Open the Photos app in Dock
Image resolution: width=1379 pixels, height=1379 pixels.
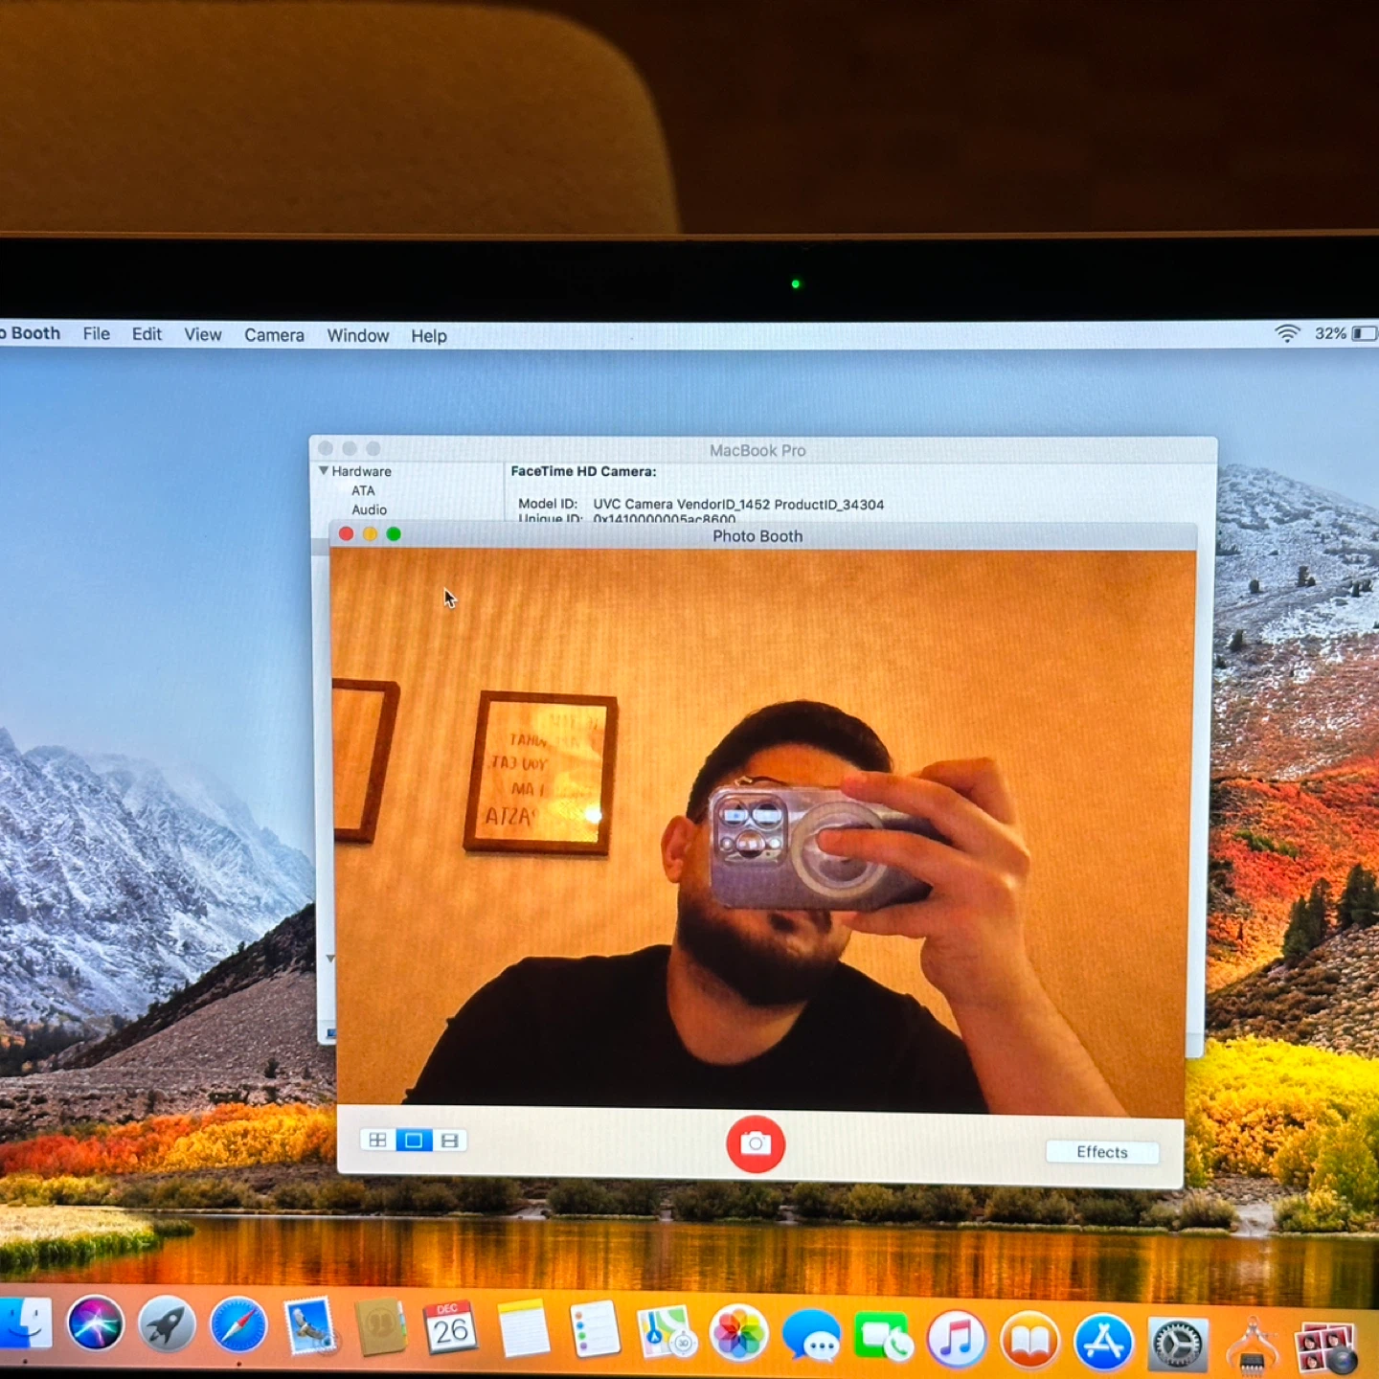(738, 1333)
